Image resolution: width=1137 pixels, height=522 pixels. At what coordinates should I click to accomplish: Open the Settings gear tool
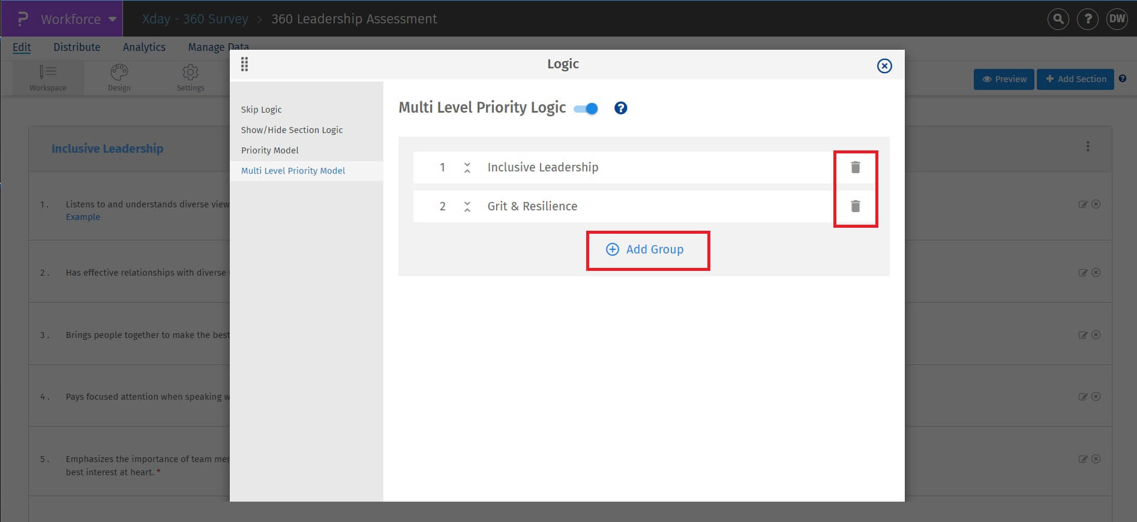pyautogui.click(x=190, y=78)
